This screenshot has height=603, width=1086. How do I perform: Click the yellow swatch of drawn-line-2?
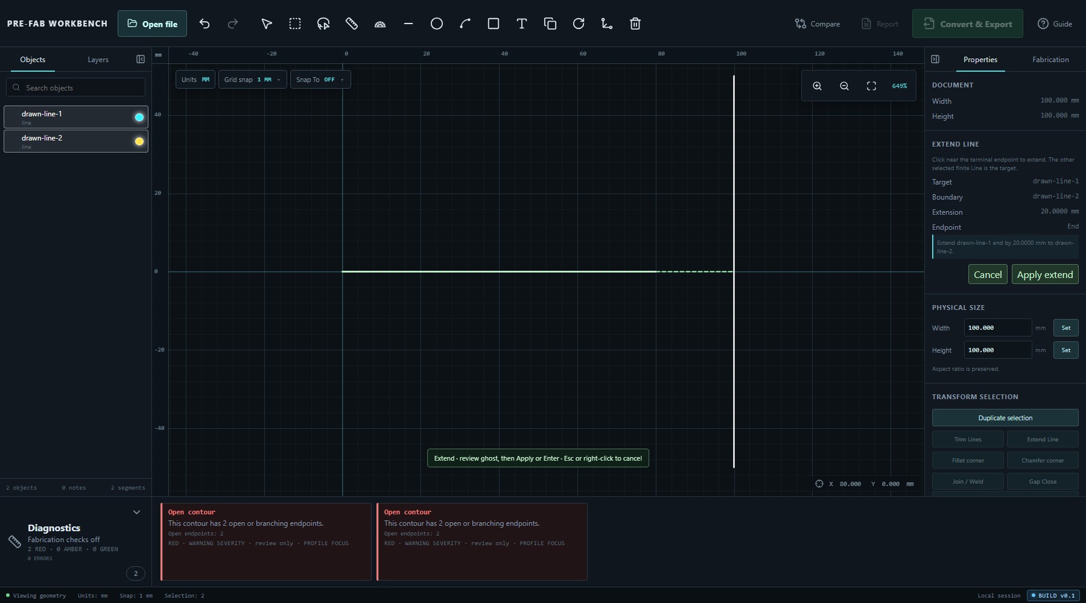(139, 142)
